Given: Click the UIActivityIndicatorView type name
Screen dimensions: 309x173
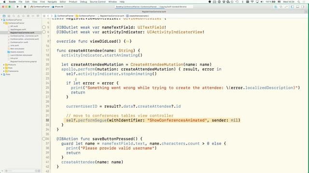Looking at the screenshot, I should [175, 32].
